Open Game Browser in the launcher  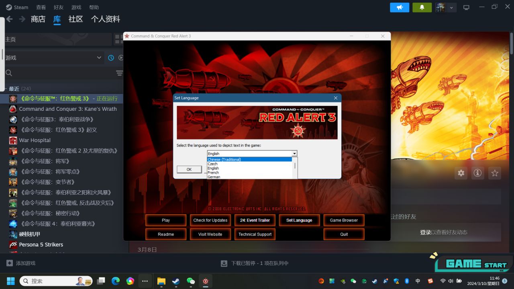coord(344,220)
